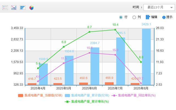Click the 10.4 green data point for 2025年7月
Viewport: 176px width, 110px height.
tap(115, 30)
